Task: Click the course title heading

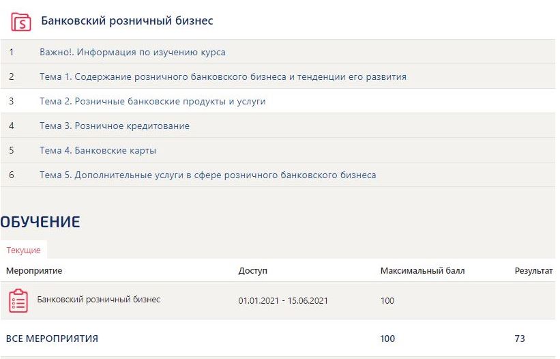Action: [x=127, y=21]
